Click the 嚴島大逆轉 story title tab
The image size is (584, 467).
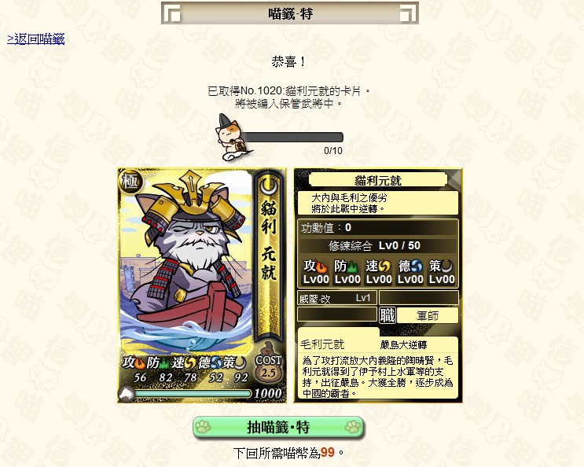pos(403,345)
